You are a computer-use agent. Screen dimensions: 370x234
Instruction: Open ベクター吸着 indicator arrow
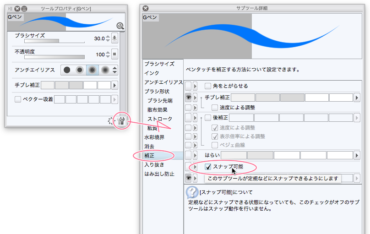(114, 99)
